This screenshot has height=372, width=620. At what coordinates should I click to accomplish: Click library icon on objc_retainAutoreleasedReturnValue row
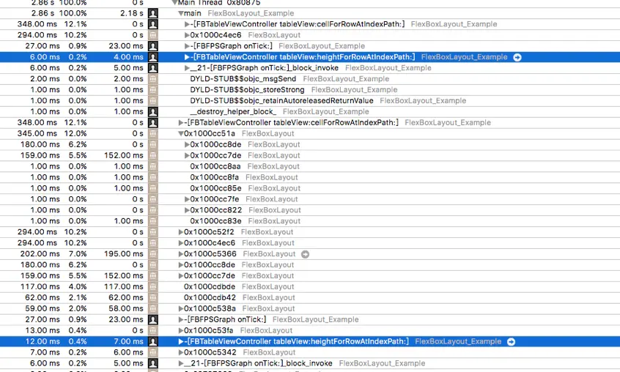[153, 101]
